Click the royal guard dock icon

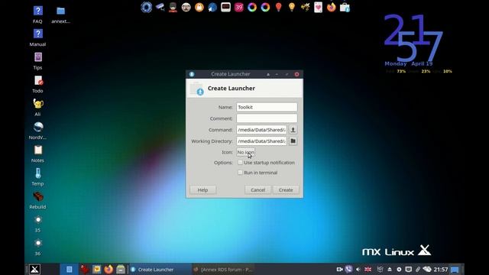173,7
